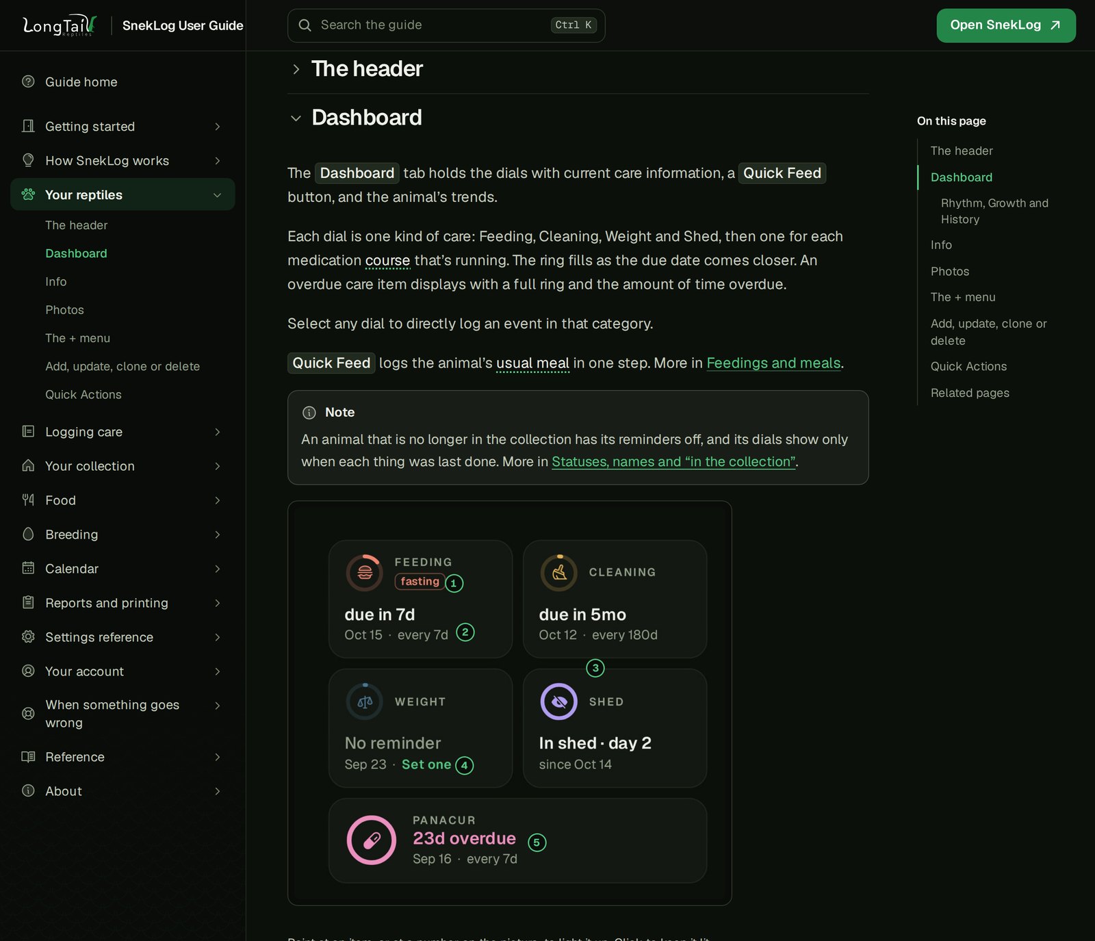Click the search magnifier icon
The width and height of the screenshot is (1095, 941).
coord(305,25)
